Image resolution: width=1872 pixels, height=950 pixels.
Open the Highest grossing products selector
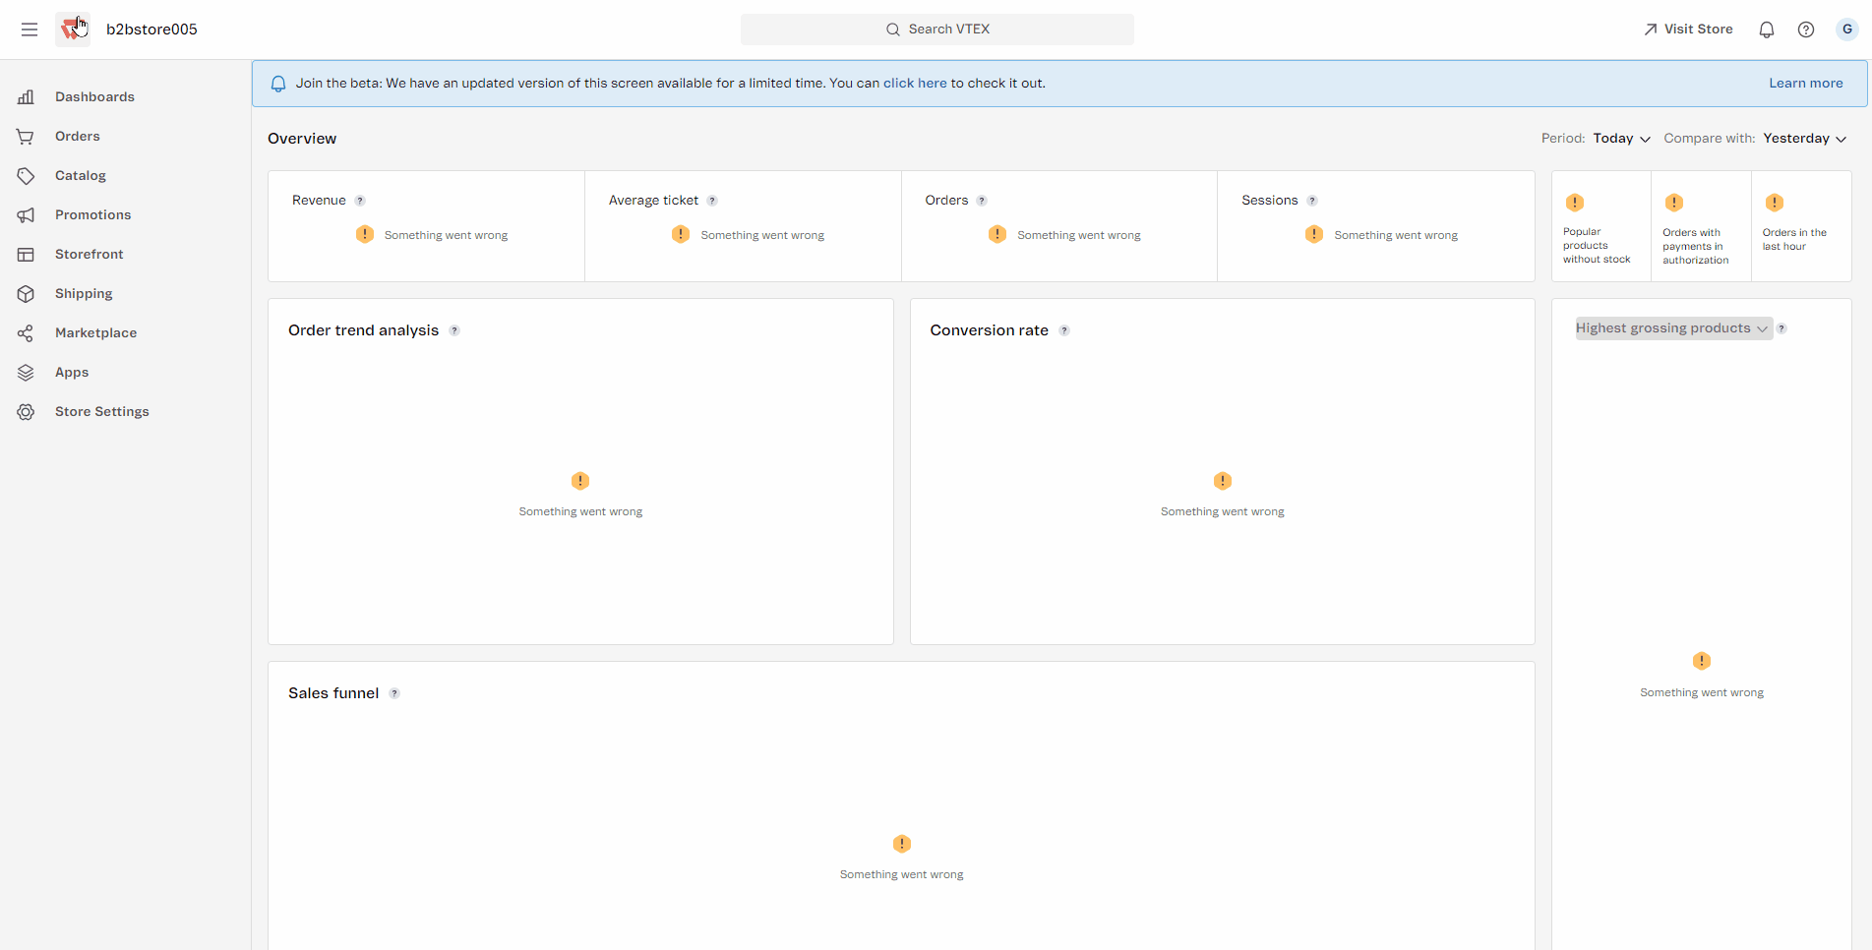click(1671, 327)
